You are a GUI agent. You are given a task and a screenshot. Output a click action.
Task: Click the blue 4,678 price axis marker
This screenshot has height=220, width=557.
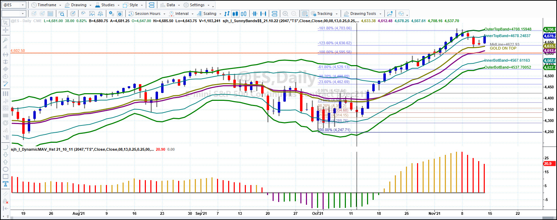550,36
